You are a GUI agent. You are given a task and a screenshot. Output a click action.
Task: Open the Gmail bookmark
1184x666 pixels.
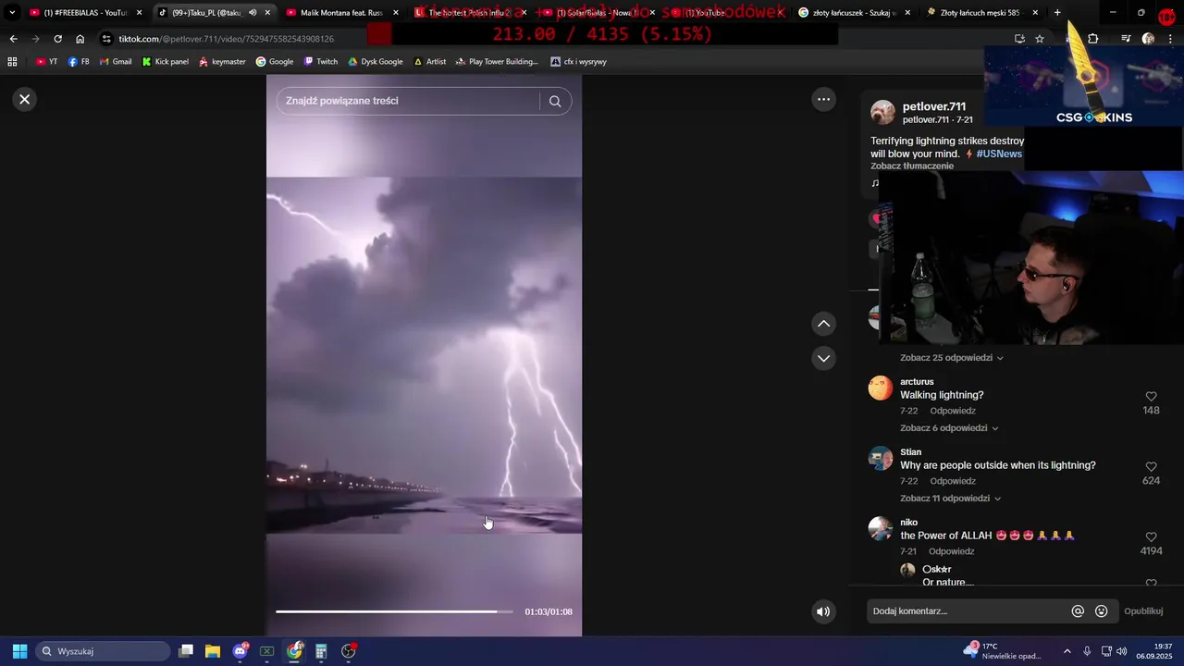(115, 62)
